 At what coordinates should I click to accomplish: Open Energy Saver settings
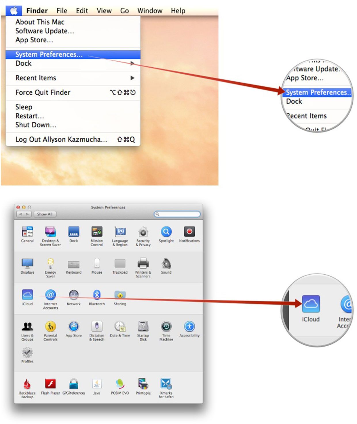coord(50,263)
